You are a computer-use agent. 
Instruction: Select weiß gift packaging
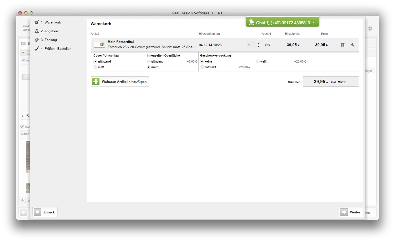258,61
